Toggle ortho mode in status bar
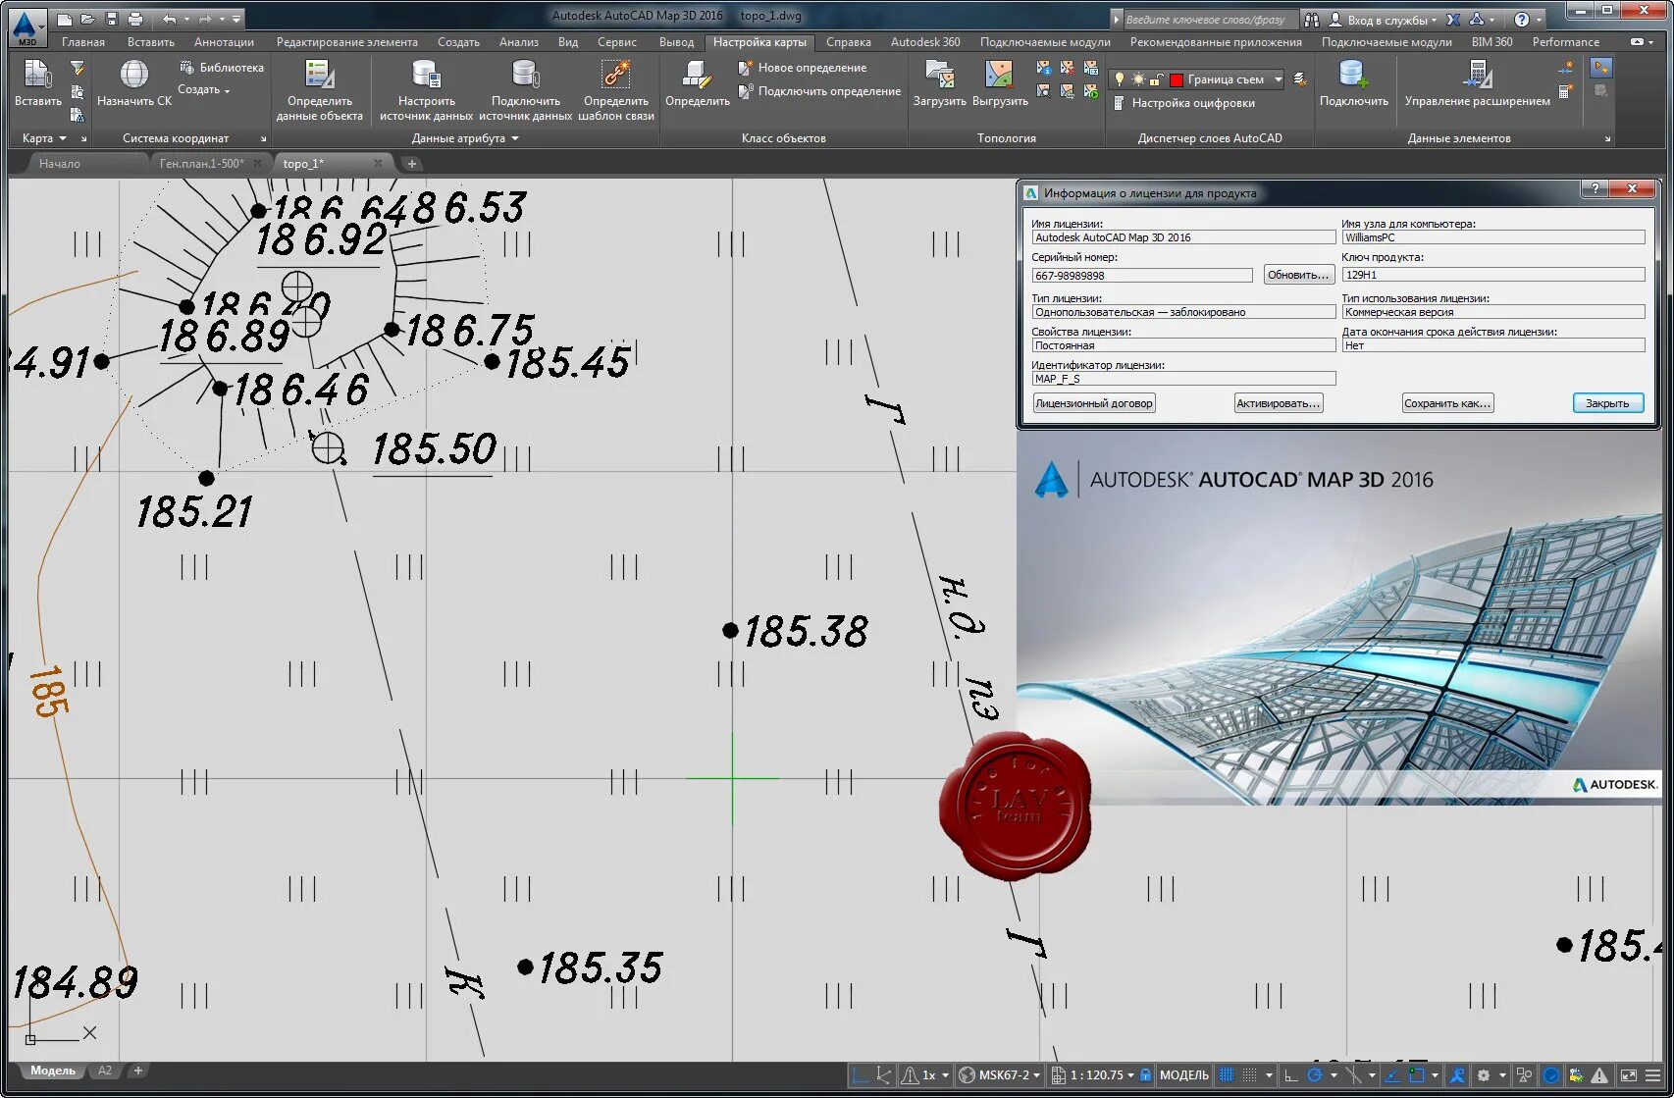This screenshot has width=1674, height=1098. [1291, 1075]
